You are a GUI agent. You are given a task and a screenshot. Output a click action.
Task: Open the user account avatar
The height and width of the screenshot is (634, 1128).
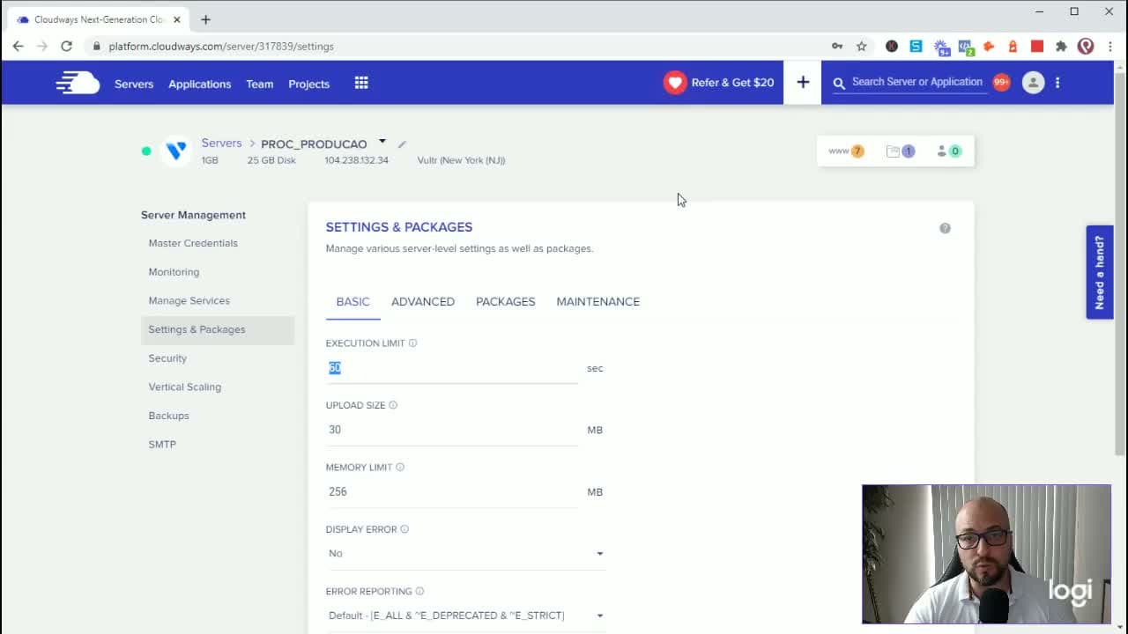coord(1033,83)
